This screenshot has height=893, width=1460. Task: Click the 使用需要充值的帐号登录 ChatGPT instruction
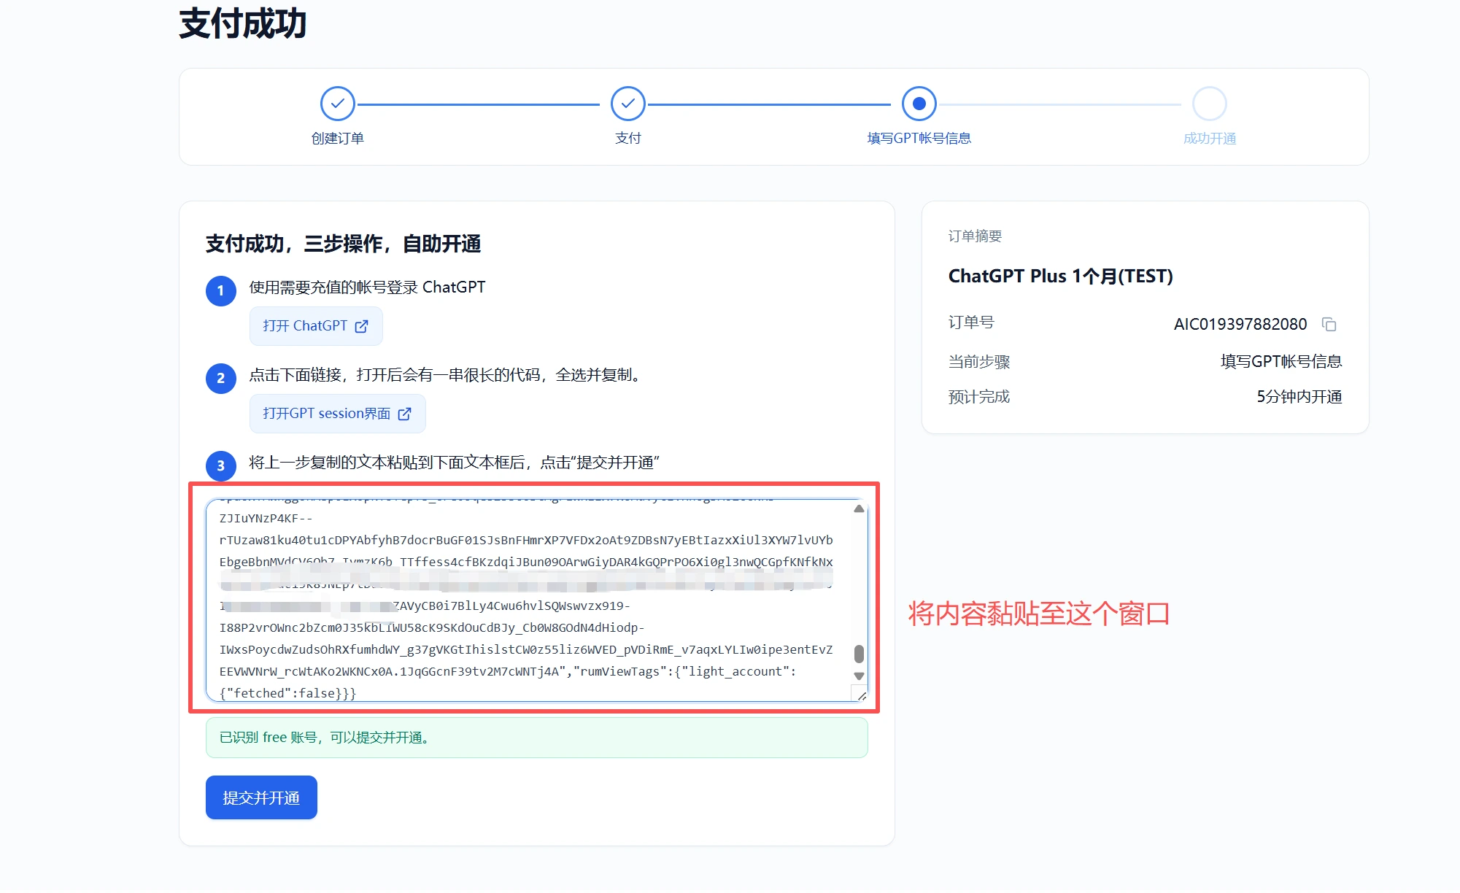tap(367, 287)
